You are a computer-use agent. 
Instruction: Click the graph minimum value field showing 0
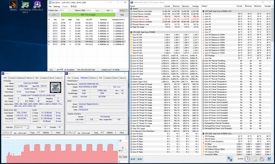(123, 161)
